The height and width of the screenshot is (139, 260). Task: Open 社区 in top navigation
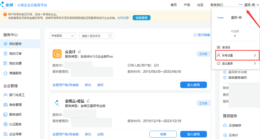pyautogui.click(x=200, y=5)
